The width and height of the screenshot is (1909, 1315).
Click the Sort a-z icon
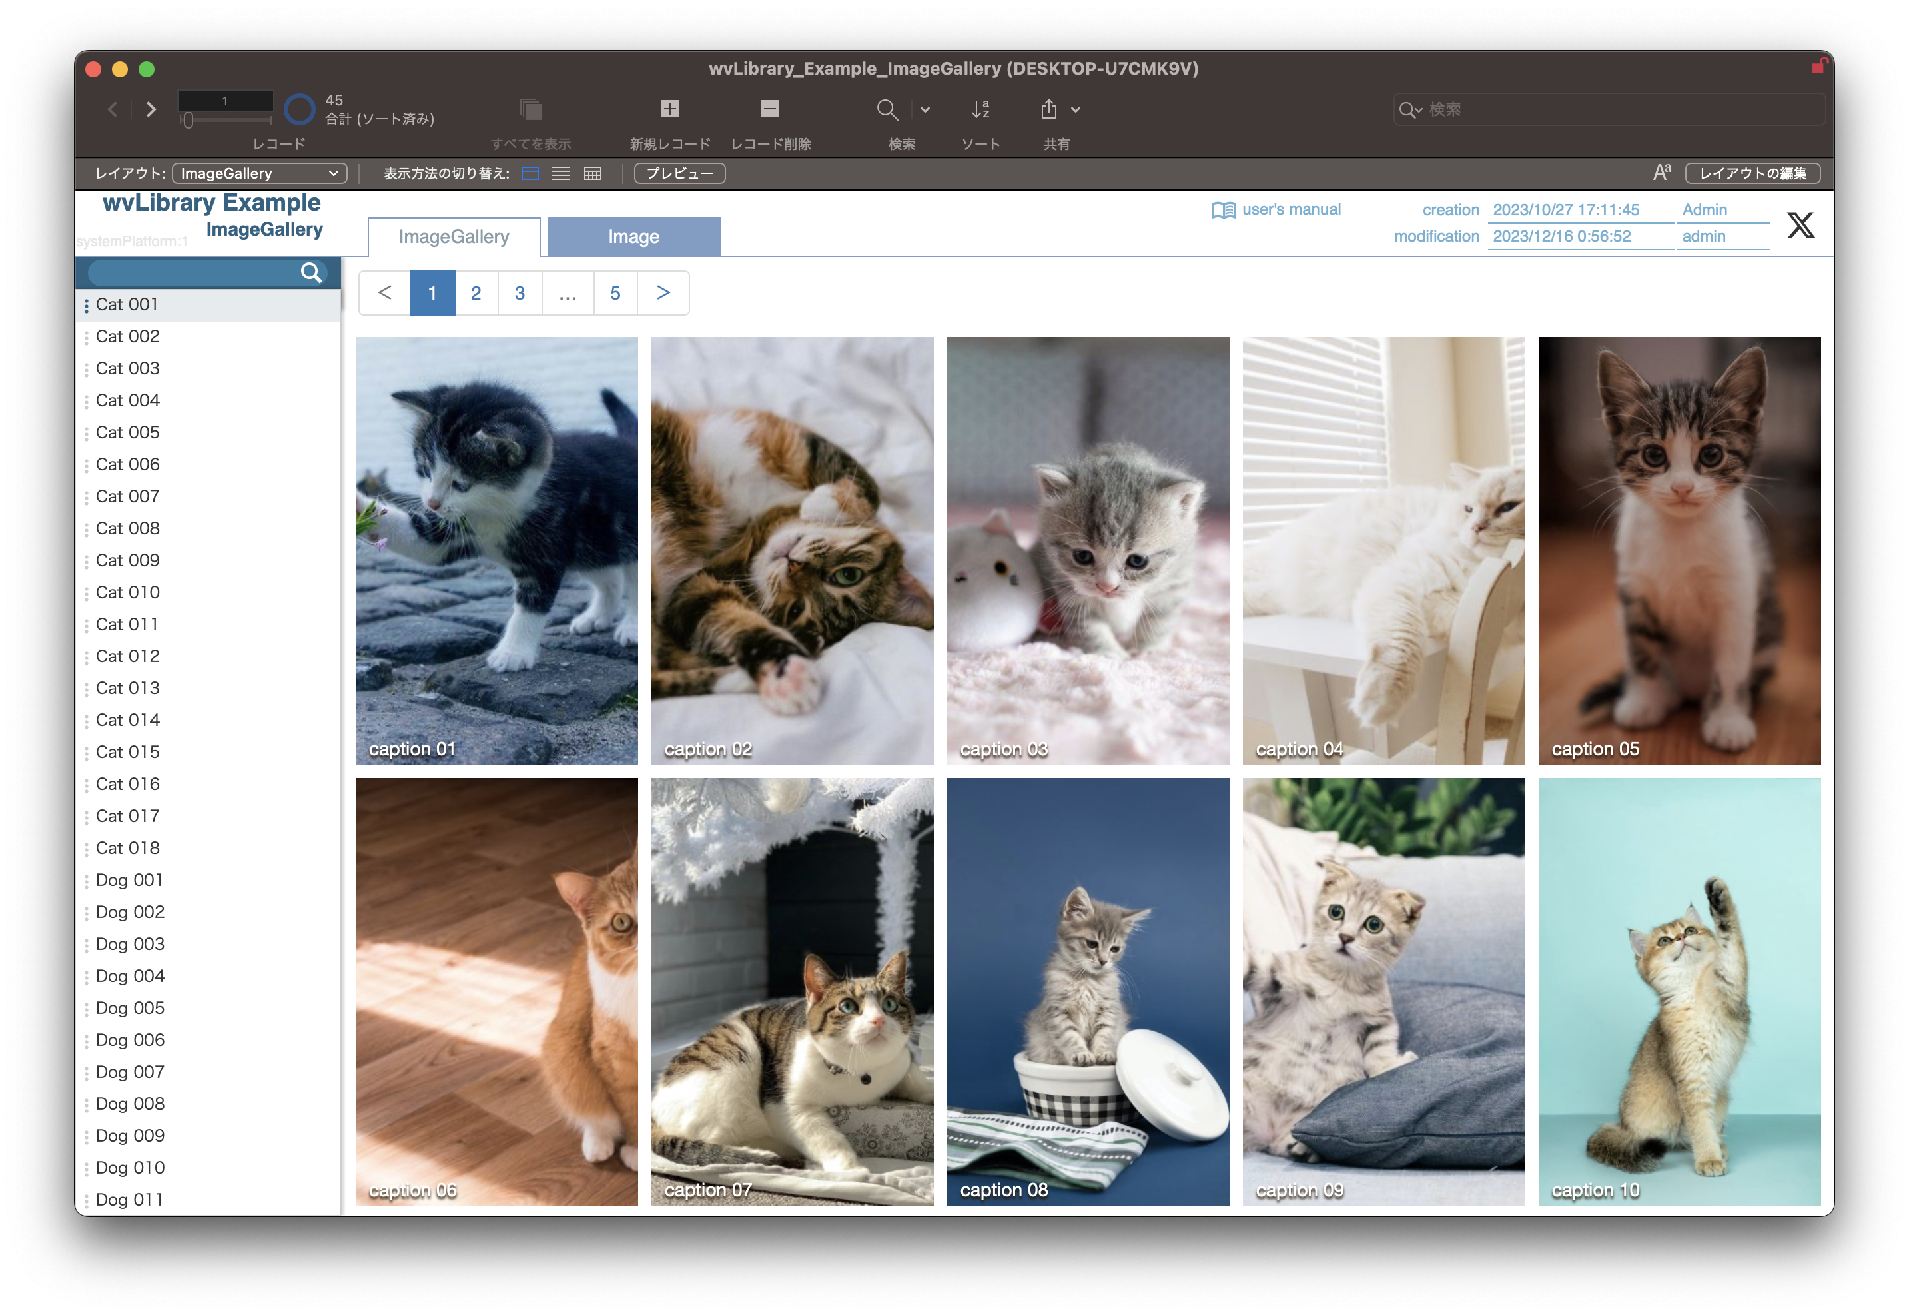[980, 109]
